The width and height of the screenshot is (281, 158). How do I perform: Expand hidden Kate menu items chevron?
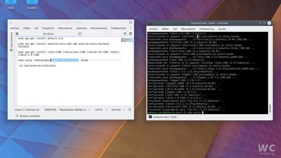click(130, 28)
